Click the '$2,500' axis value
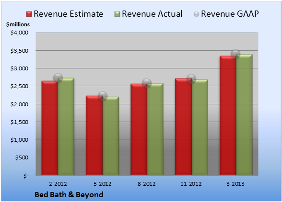282x202 pixels. [x=19, y=86]
